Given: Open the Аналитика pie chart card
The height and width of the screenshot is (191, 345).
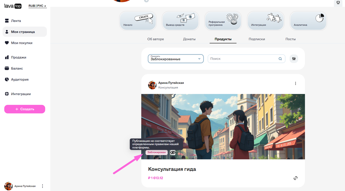Looking at the screenshot, I should pos(308,21).
